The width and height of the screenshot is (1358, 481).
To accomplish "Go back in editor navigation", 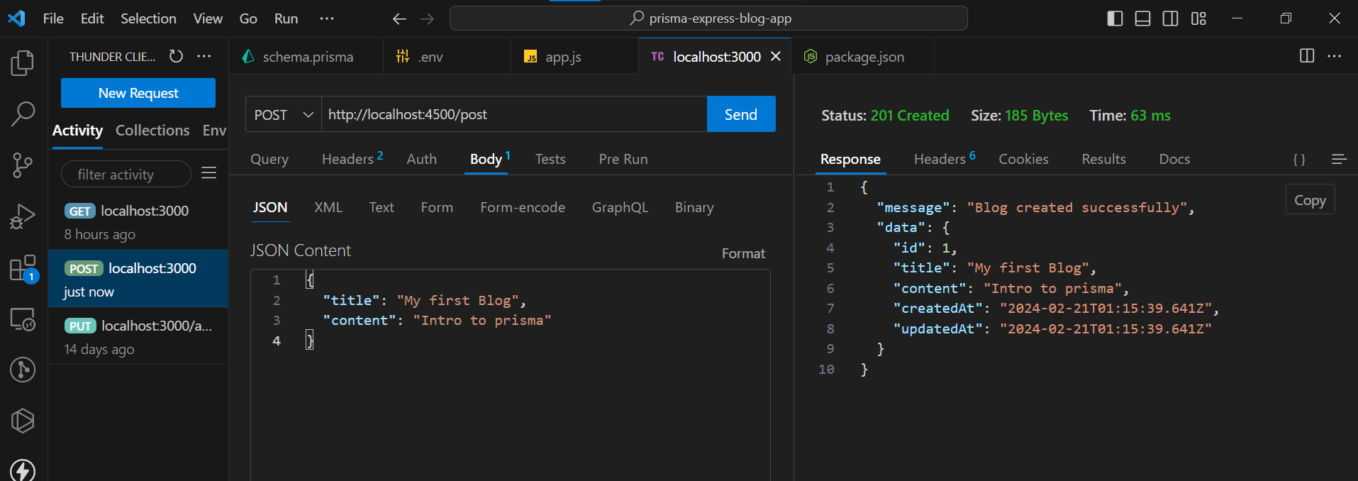I will pyautogui.click(x=399, y=18).
